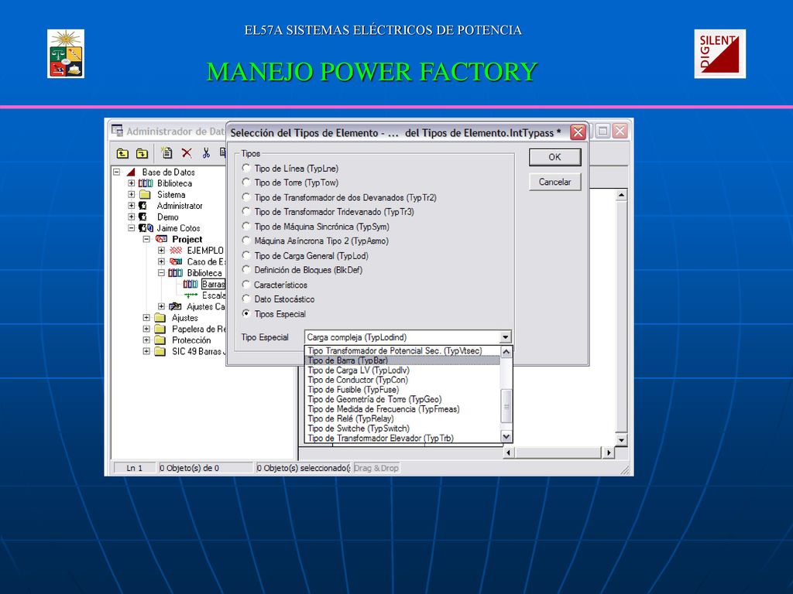Click the top-level Biblioteca library icon
This screenshot has width=793, height=594.
pyautogui.click(x=146, y=183)
